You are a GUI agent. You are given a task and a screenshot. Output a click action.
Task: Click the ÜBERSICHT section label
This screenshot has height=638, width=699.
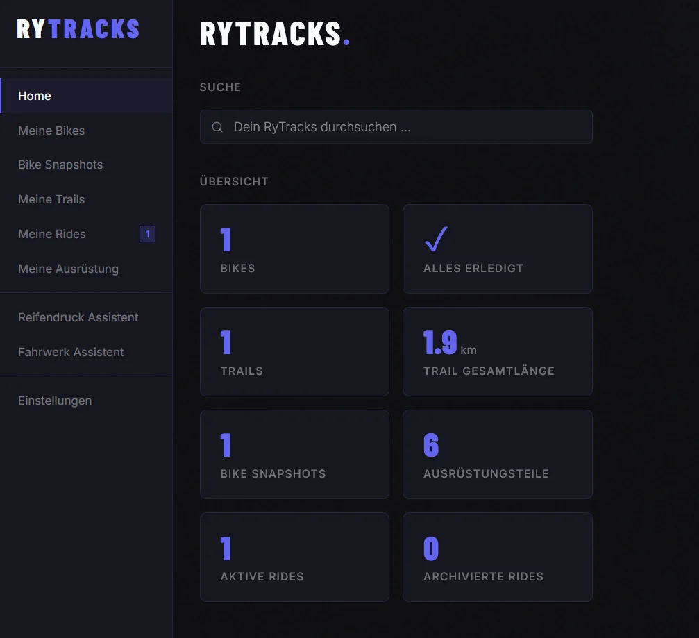point(234,181)
